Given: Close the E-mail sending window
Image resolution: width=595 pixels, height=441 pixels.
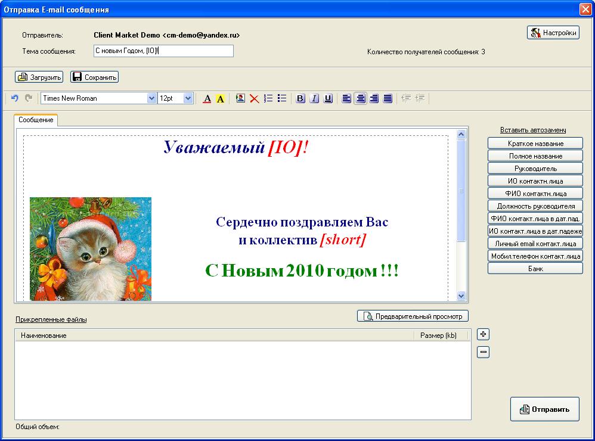Looking at the screenshot, I should click(x=585, y=9).
